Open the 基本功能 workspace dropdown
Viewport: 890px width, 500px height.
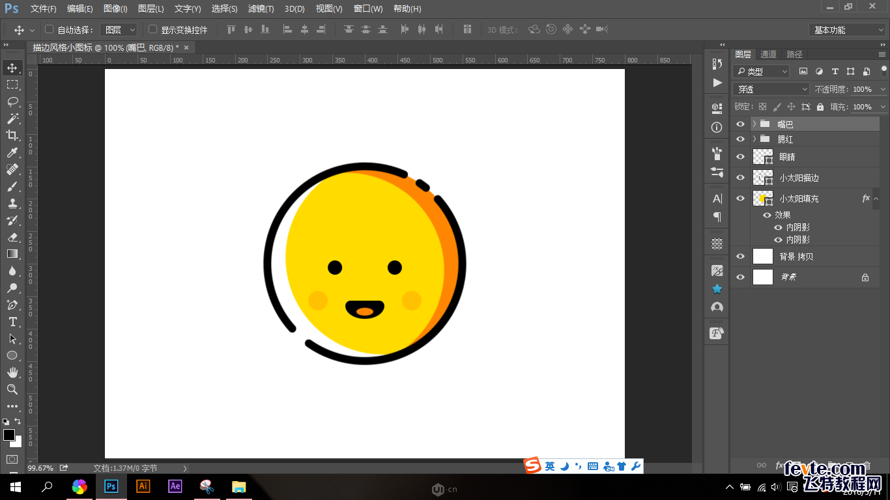click(x=847, y=30)
